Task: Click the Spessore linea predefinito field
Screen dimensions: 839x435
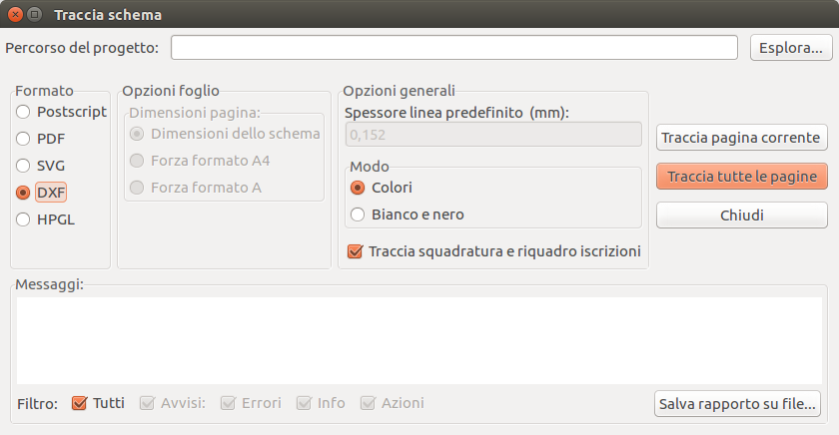Action: point(492,135)
